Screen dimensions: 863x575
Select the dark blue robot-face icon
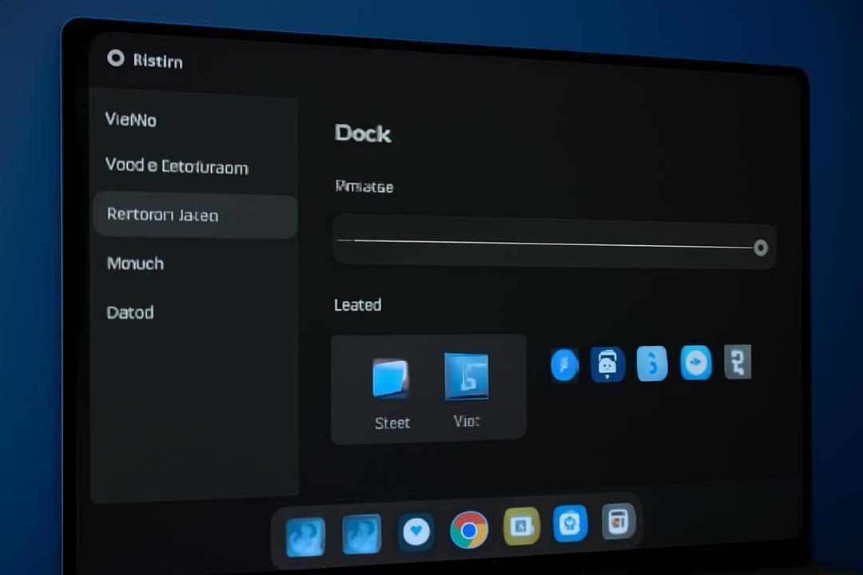(607, 364)
